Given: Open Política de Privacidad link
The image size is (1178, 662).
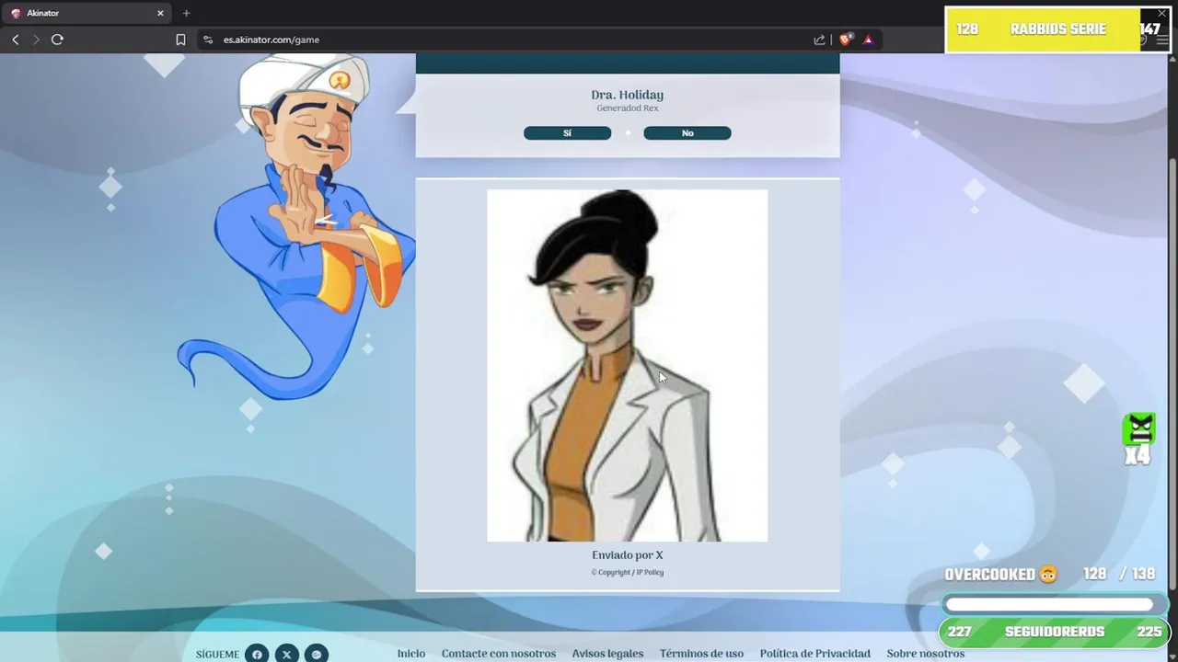Looking at the screenshot, I should pyautogui.click(x=814, y=654).
